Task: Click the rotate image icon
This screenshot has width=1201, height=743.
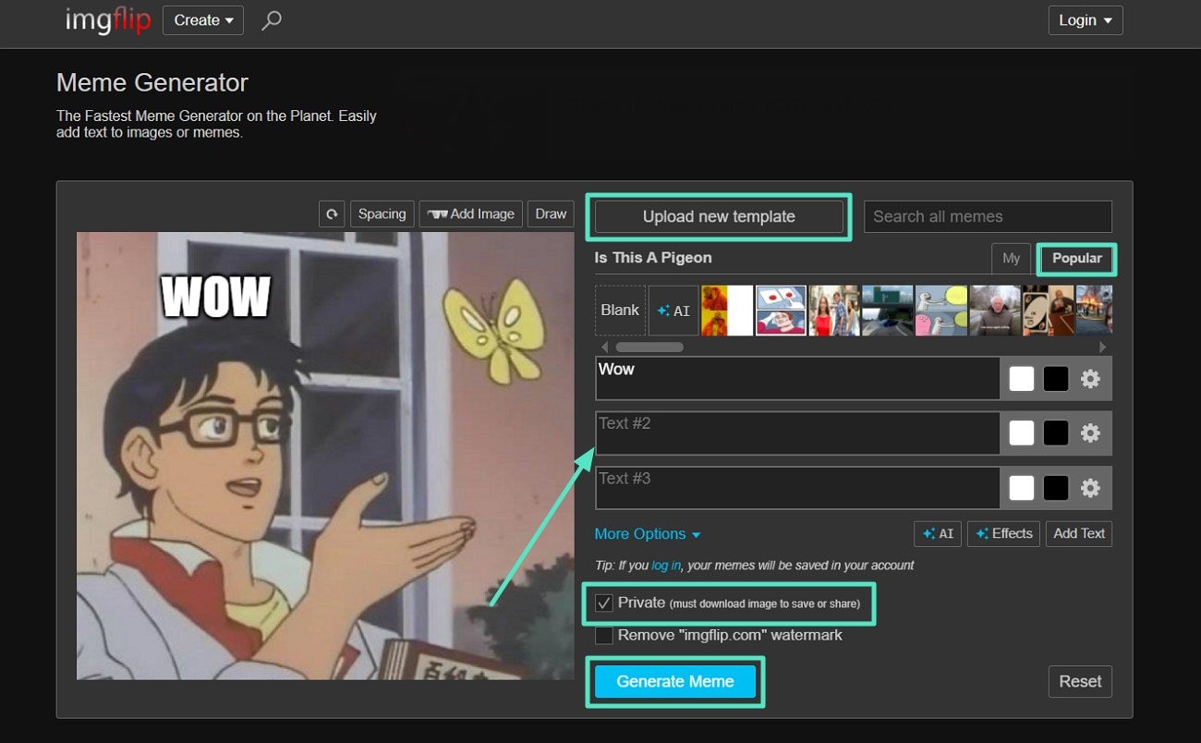Action: point(332,214)
